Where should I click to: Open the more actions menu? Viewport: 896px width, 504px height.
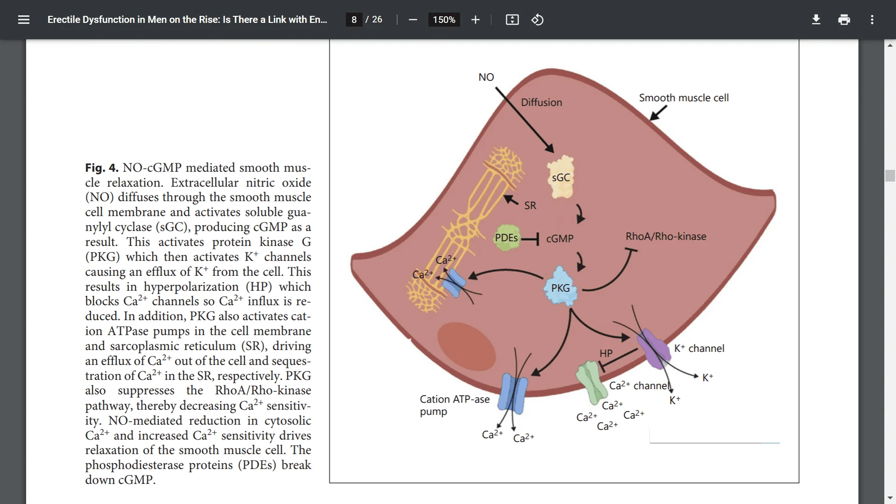(872, 20)
